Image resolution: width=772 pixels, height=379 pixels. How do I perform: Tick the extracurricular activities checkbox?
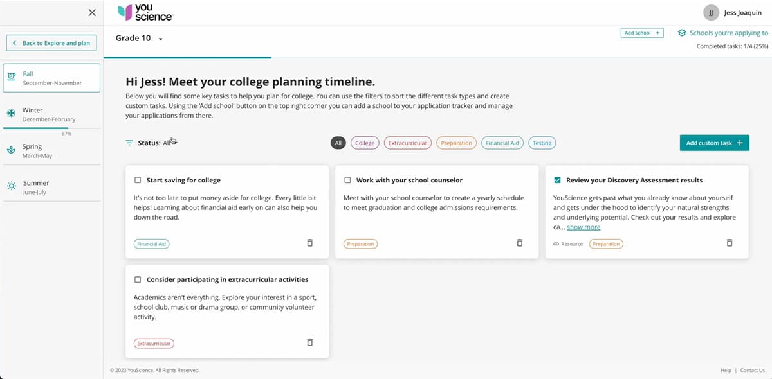(x=138, y=279)
